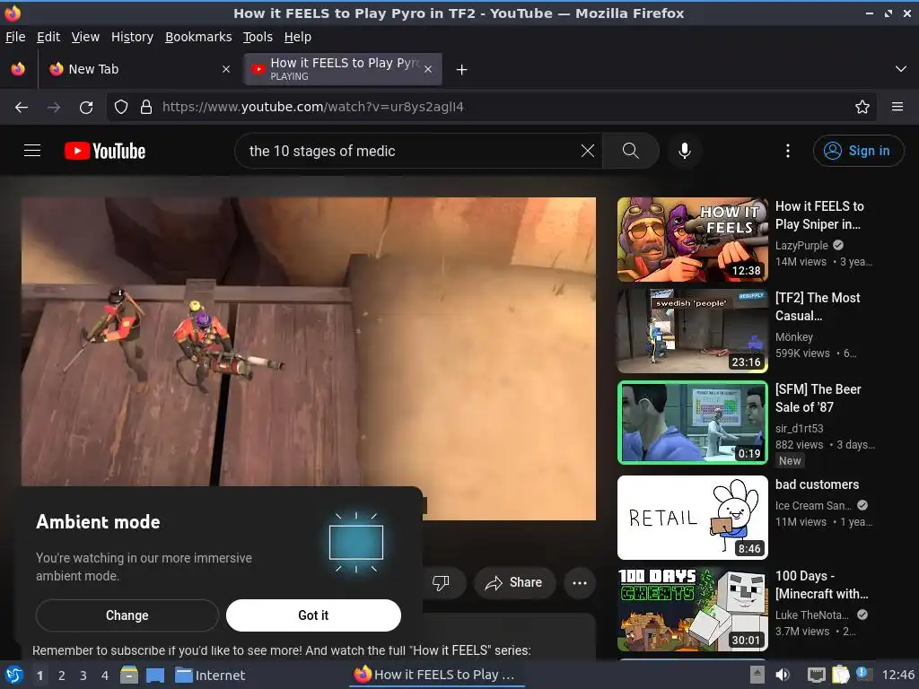Screen dimensions: 919x689
Task: Open the LazyPurple channel name
Action: [801, 246]
